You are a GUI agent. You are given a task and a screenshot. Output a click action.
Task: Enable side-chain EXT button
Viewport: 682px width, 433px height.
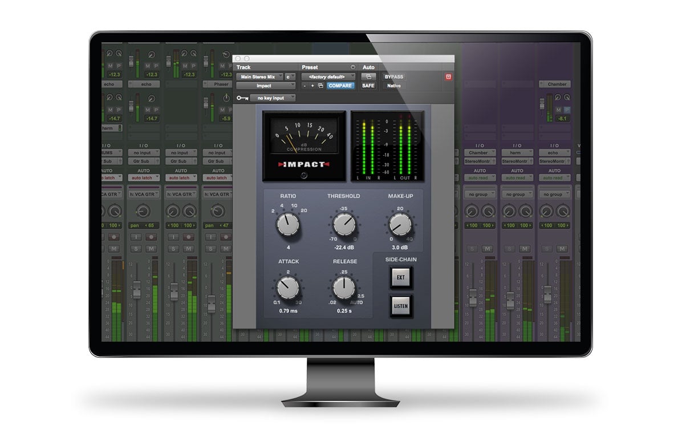coord(401,278)
